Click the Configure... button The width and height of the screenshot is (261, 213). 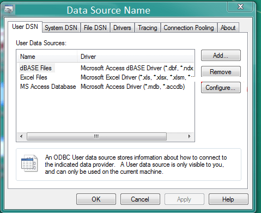point(221,88)
